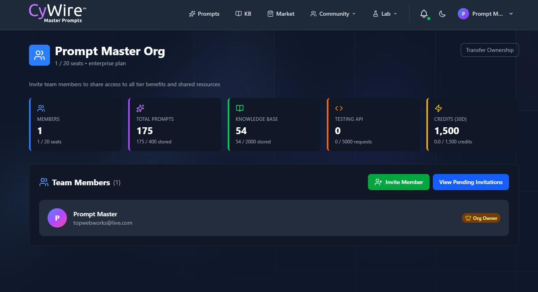Click the Prompt Master member name
The height and width of the screenshot is (292, 538).
[95, 214]
